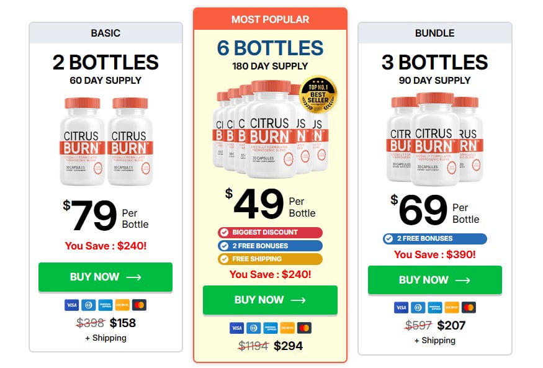Toggle the 2 Free Bonuses checkmark in the Bundle column

click(387, 238)
